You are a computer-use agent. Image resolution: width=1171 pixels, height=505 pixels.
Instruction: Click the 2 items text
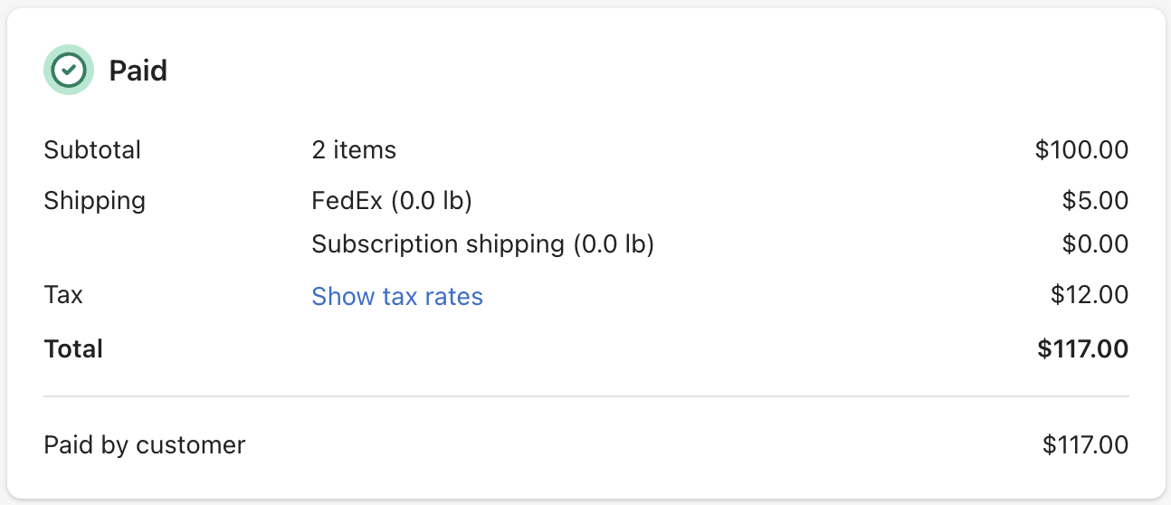[354, 149]
